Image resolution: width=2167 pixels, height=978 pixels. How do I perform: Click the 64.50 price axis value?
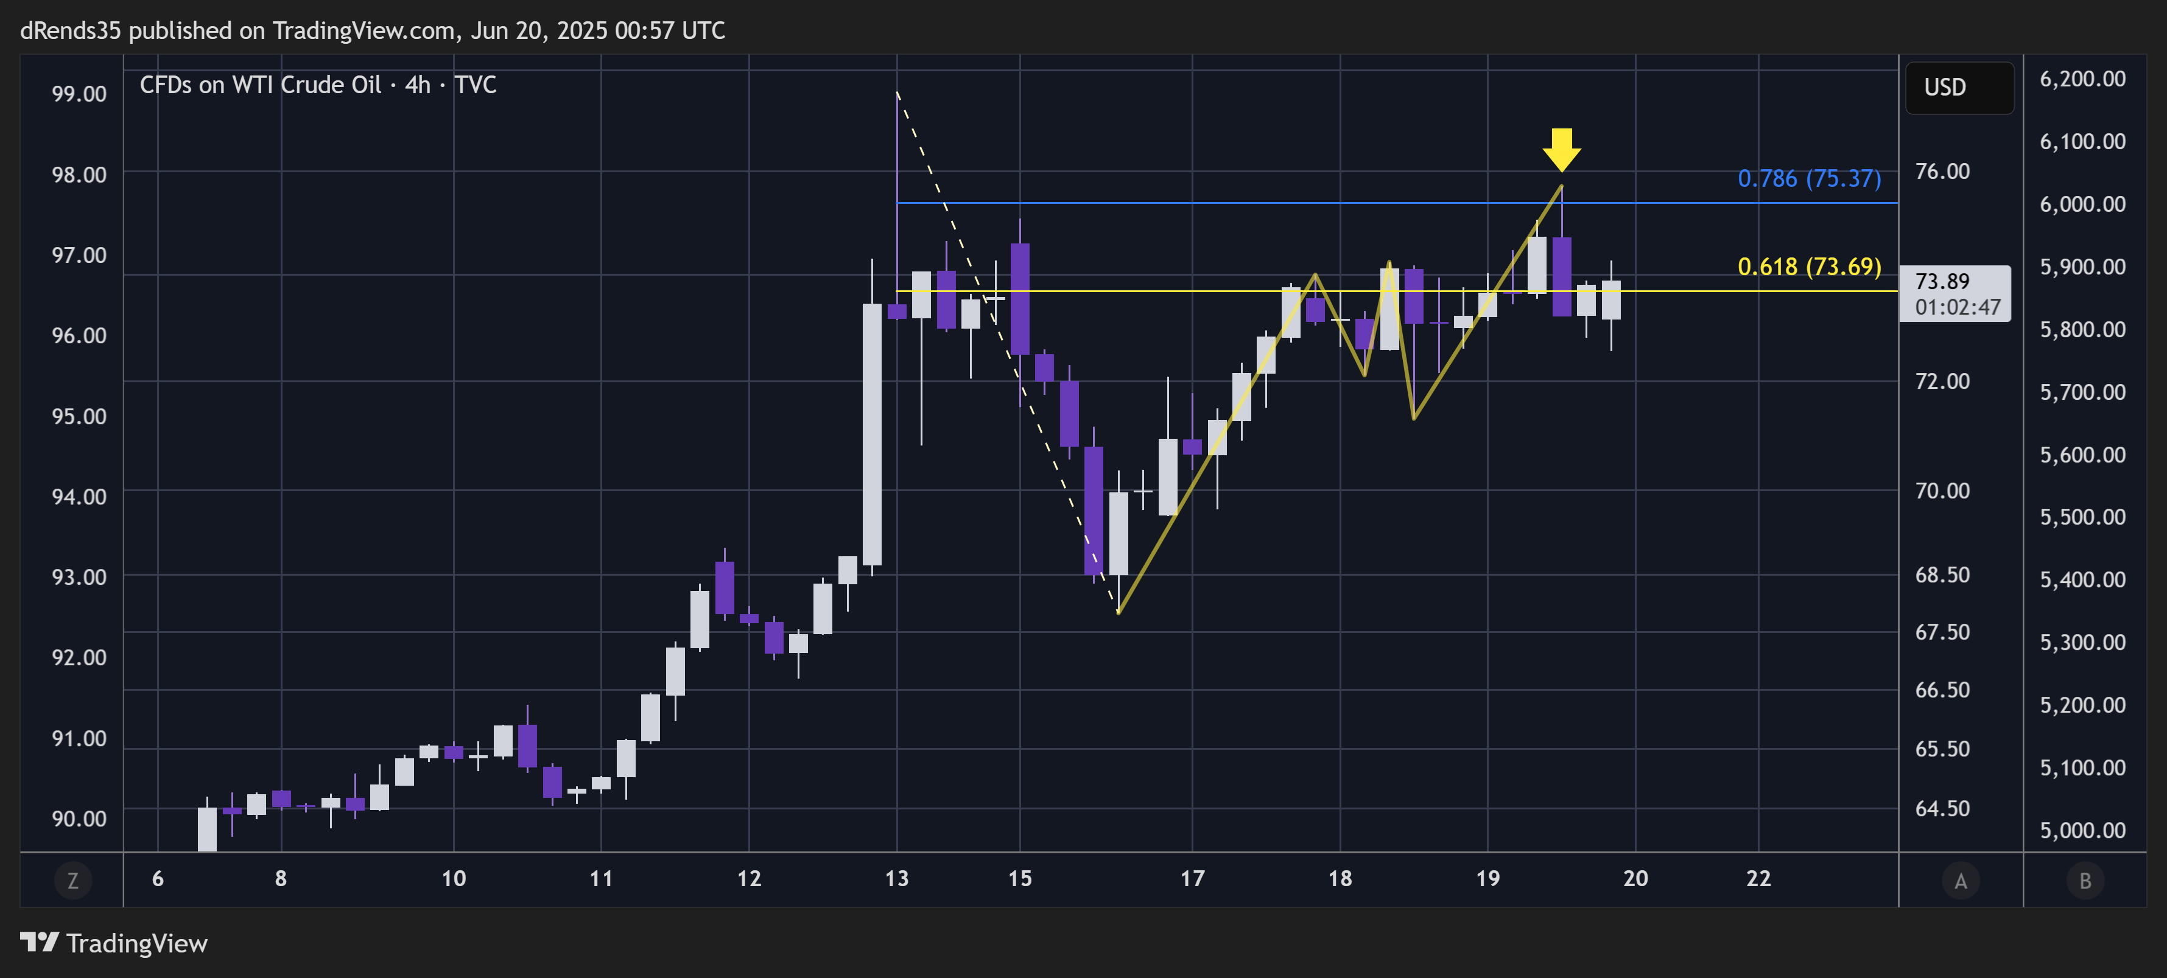(x=1942, y=809)
